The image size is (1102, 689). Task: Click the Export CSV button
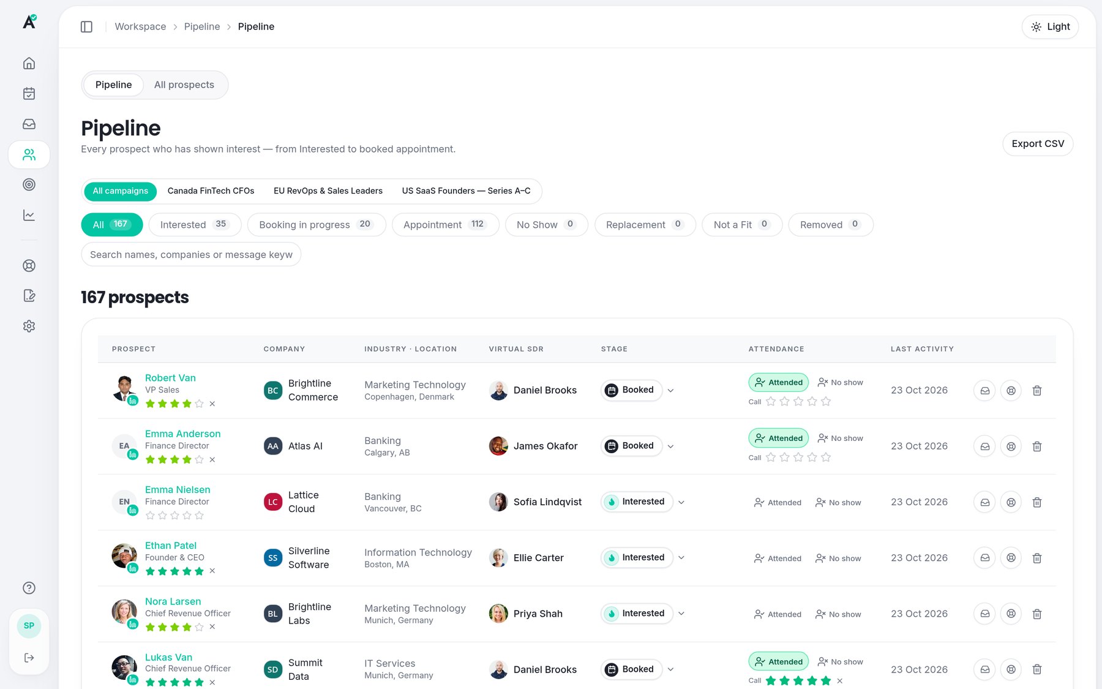[x=1038, y=144]
